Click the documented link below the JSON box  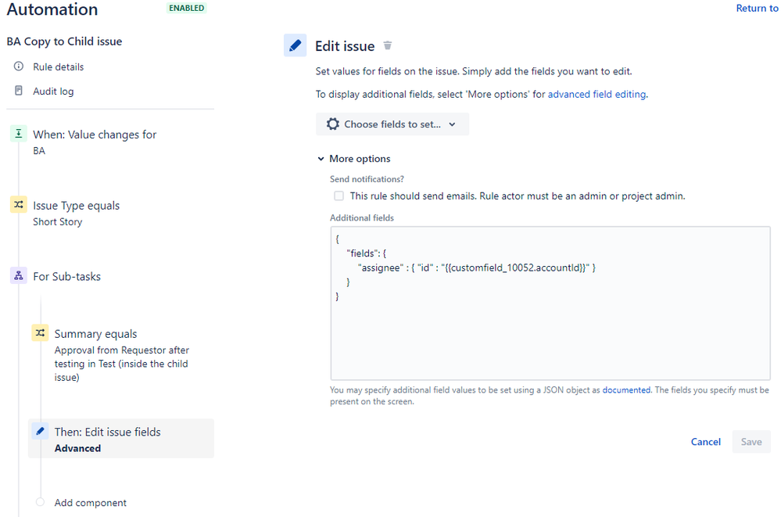point(625,390)
